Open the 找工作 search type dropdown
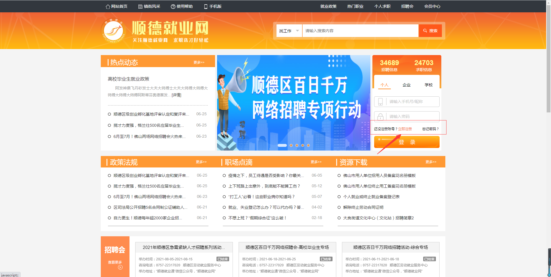Image resolution: width=551 pixels, height=277 pixels. [x=289, y=31]
